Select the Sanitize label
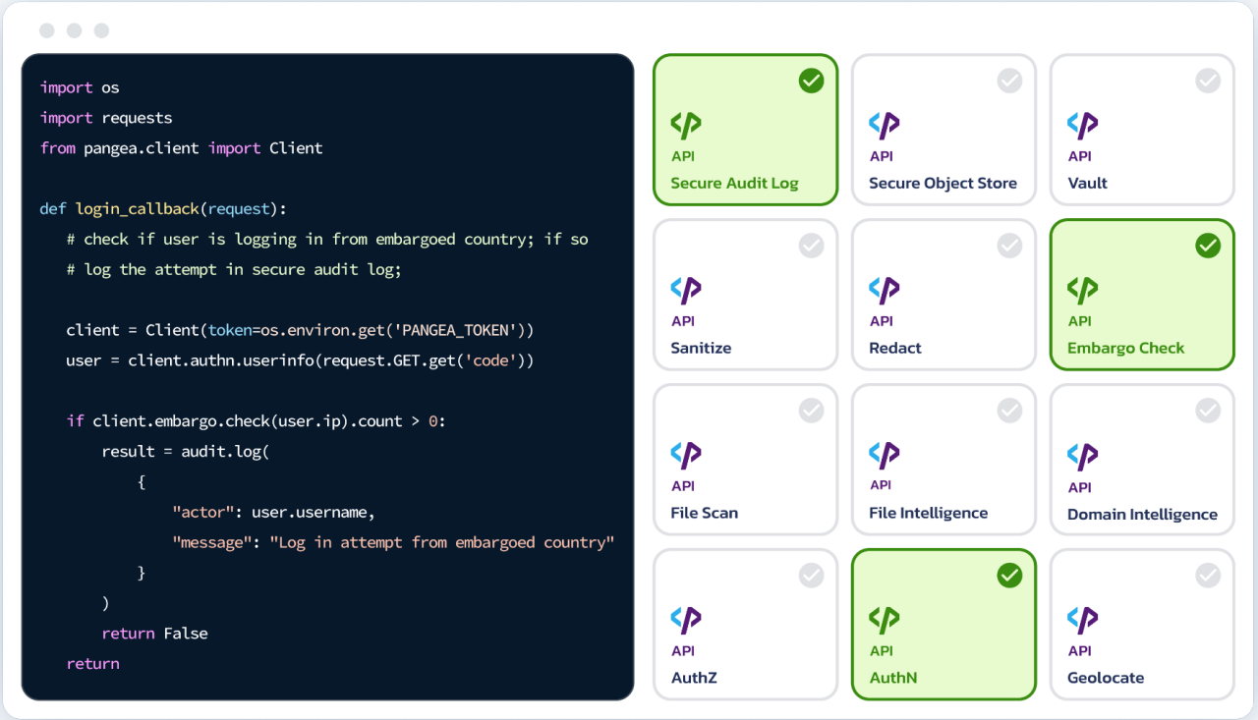 (x=701, y=348)
